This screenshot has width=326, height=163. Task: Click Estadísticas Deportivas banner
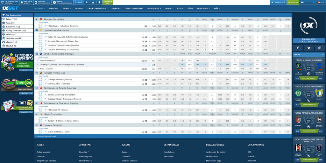point(17,63)
